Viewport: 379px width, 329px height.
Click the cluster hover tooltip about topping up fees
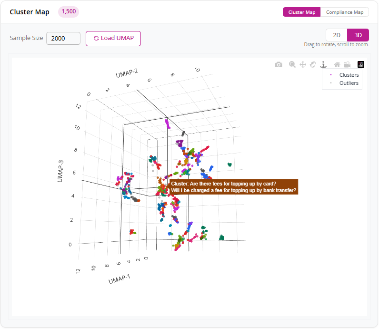click(234, 187)
